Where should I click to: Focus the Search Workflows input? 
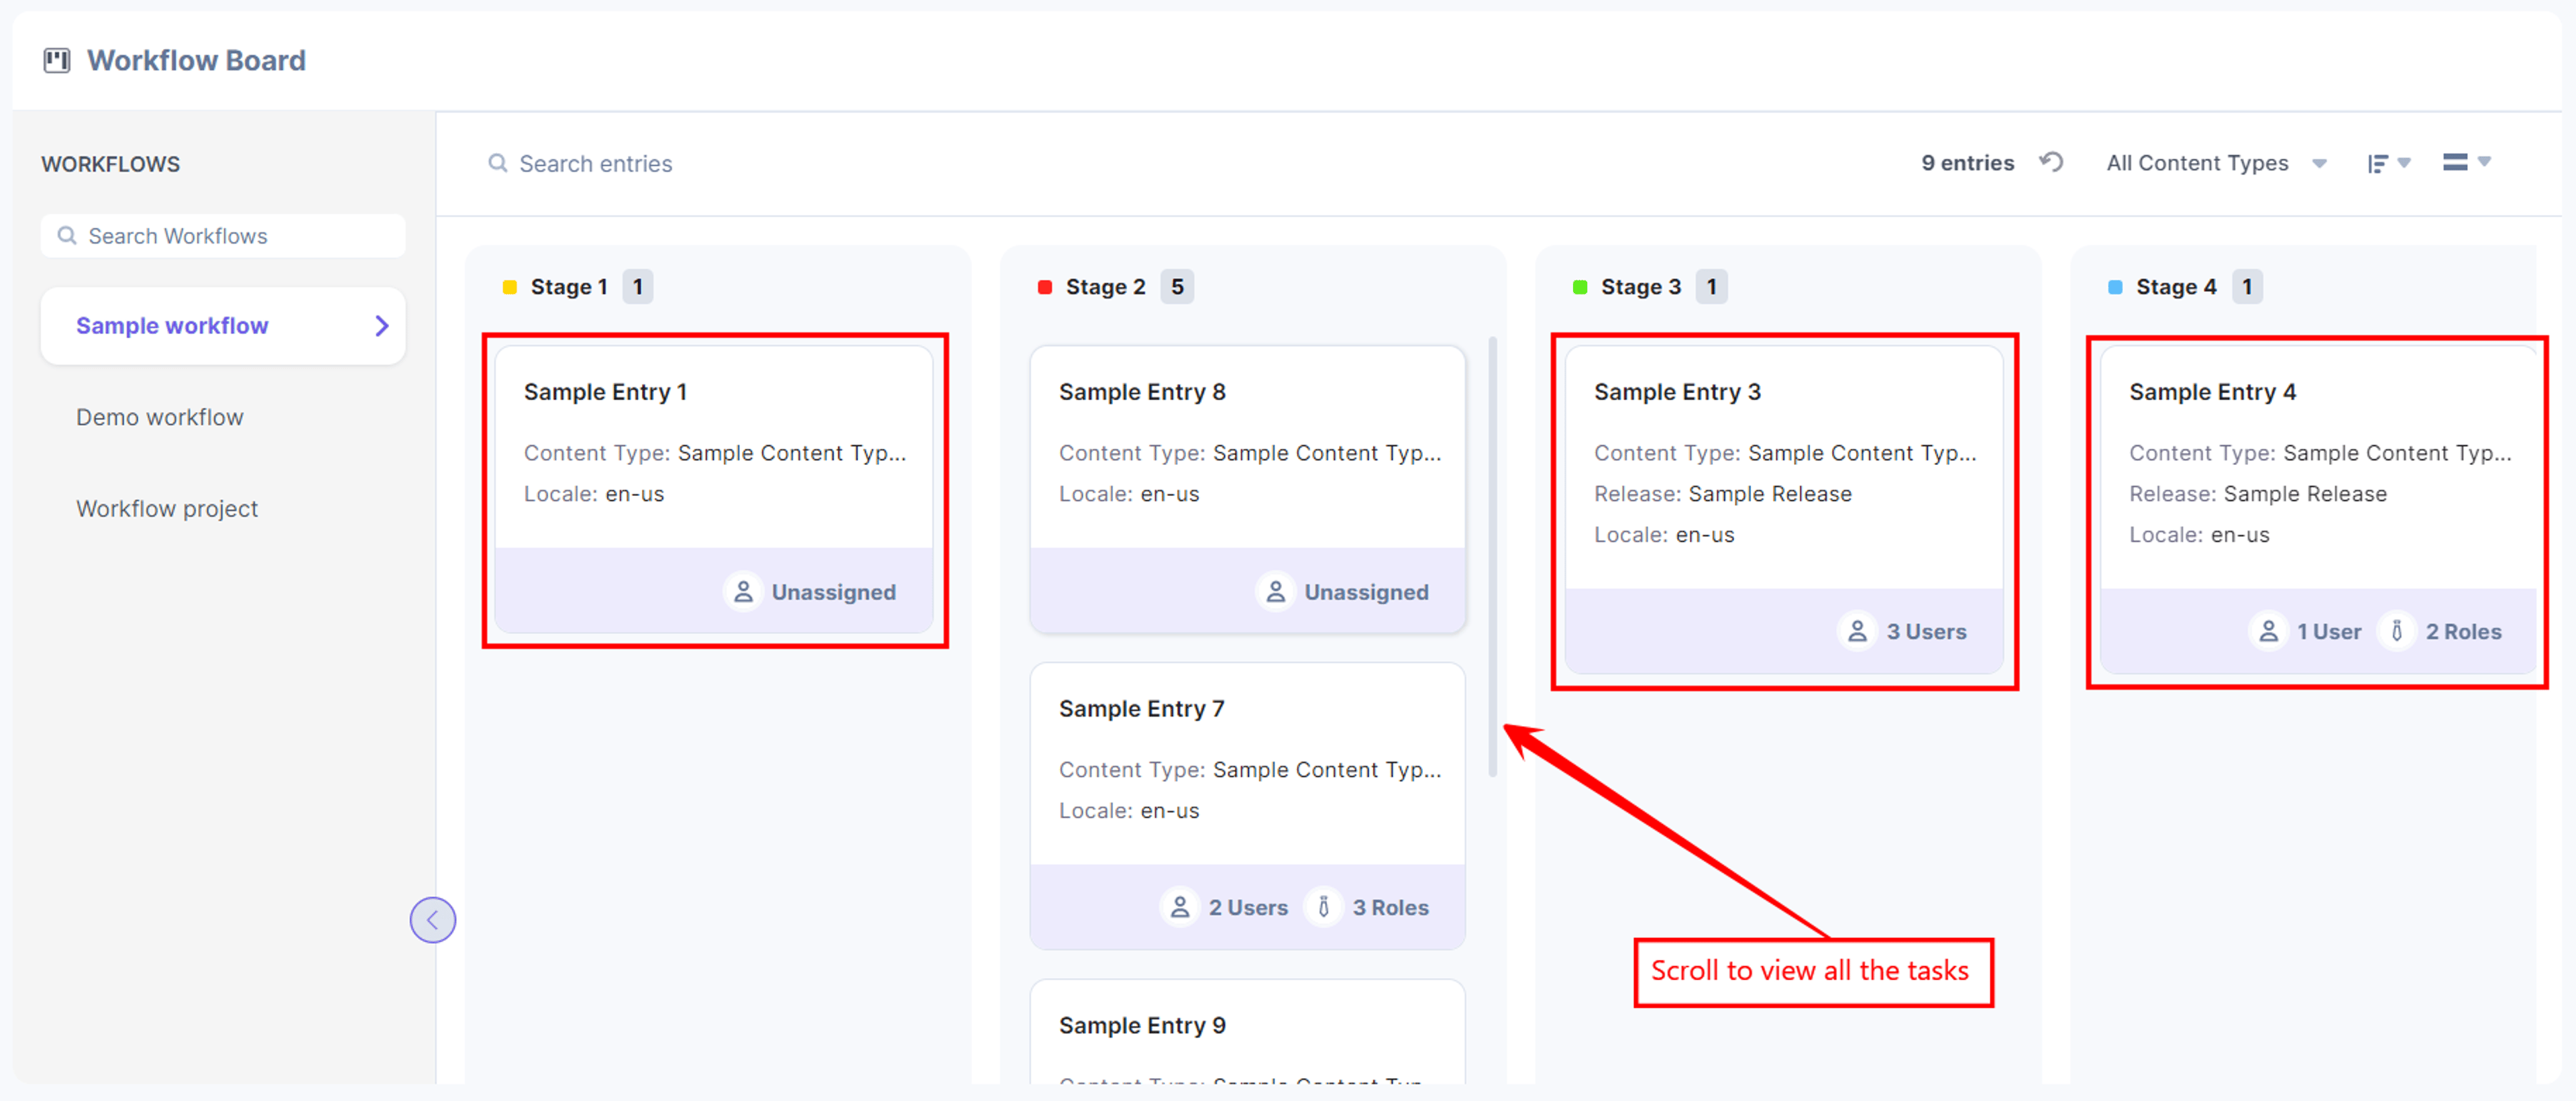click(223, 236)
